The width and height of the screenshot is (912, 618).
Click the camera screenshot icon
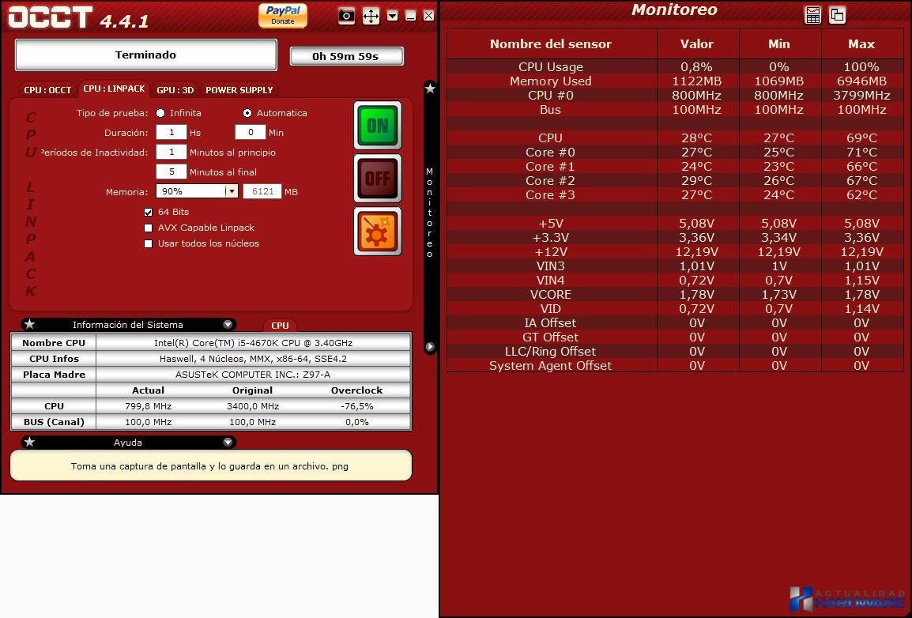[x=346, y=16]
